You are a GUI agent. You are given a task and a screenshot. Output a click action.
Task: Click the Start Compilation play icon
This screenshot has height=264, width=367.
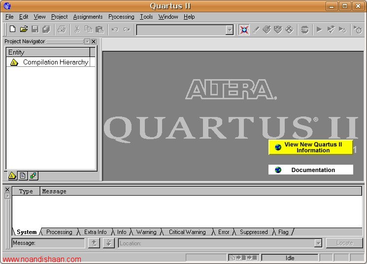pyautogui.click(x=319, y=29)
